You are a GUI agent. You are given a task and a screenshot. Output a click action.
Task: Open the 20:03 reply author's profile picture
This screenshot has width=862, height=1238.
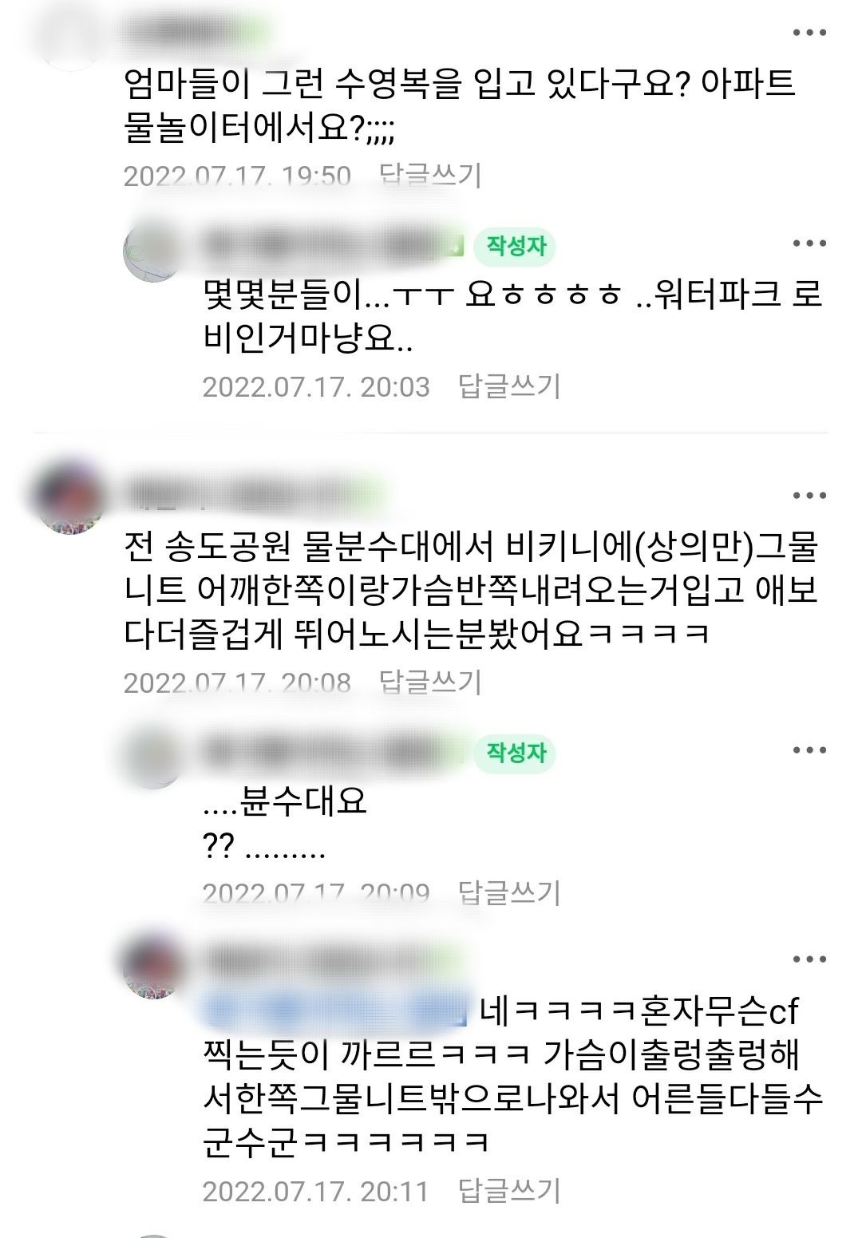(x=153, y=251)
